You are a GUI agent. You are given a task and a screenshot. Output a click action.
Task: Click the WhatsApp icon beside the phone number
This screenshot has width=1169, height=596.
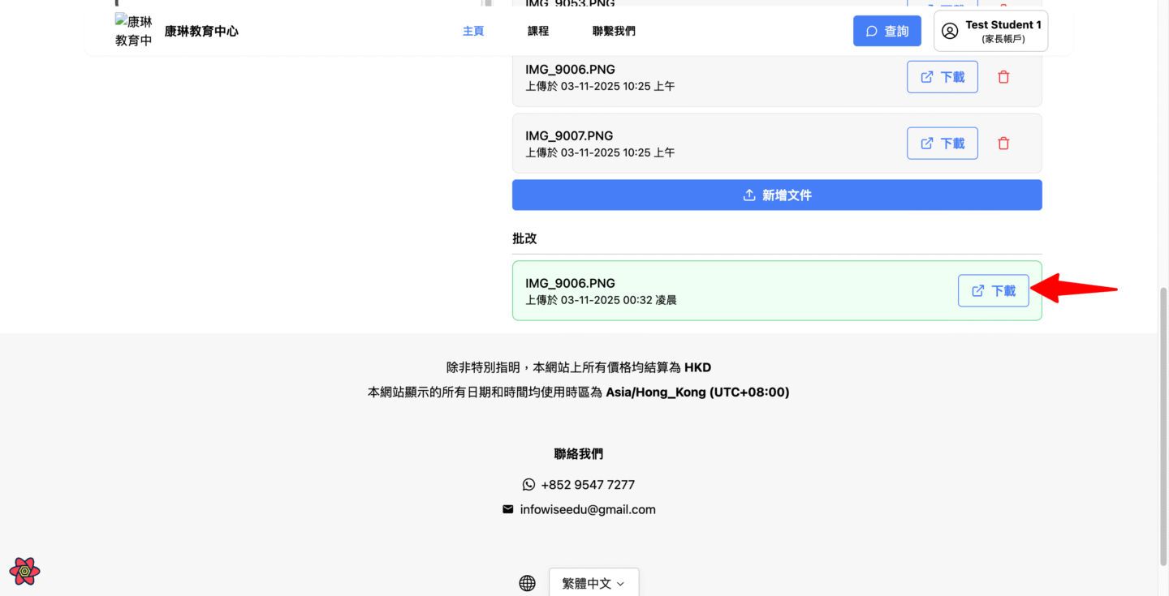point(529,485)
